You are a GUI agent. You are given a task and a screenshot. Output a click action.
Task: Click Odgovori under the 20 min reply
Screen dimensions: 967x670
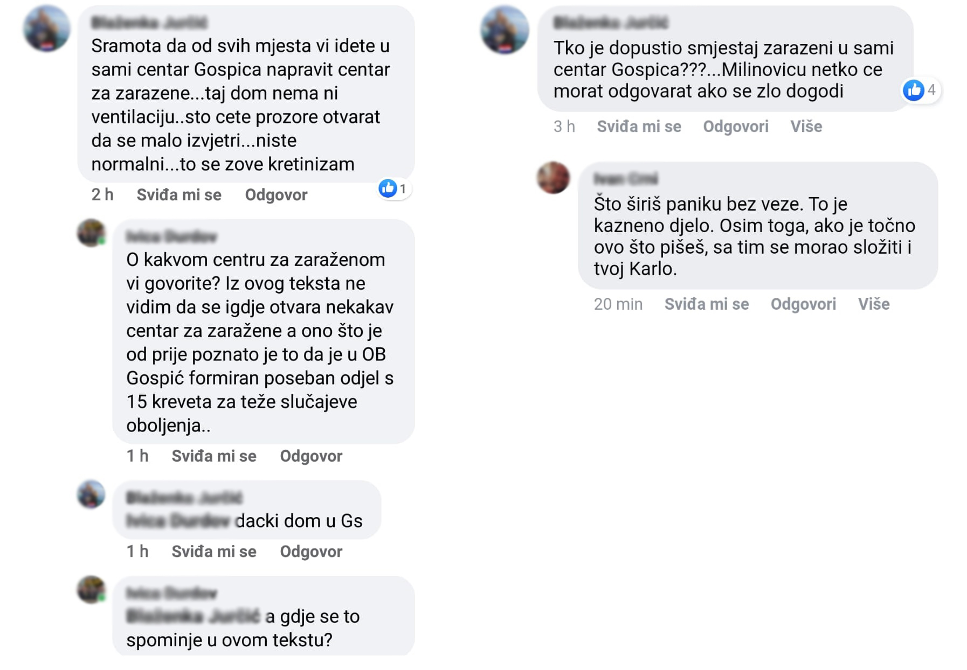coord(803,304)
